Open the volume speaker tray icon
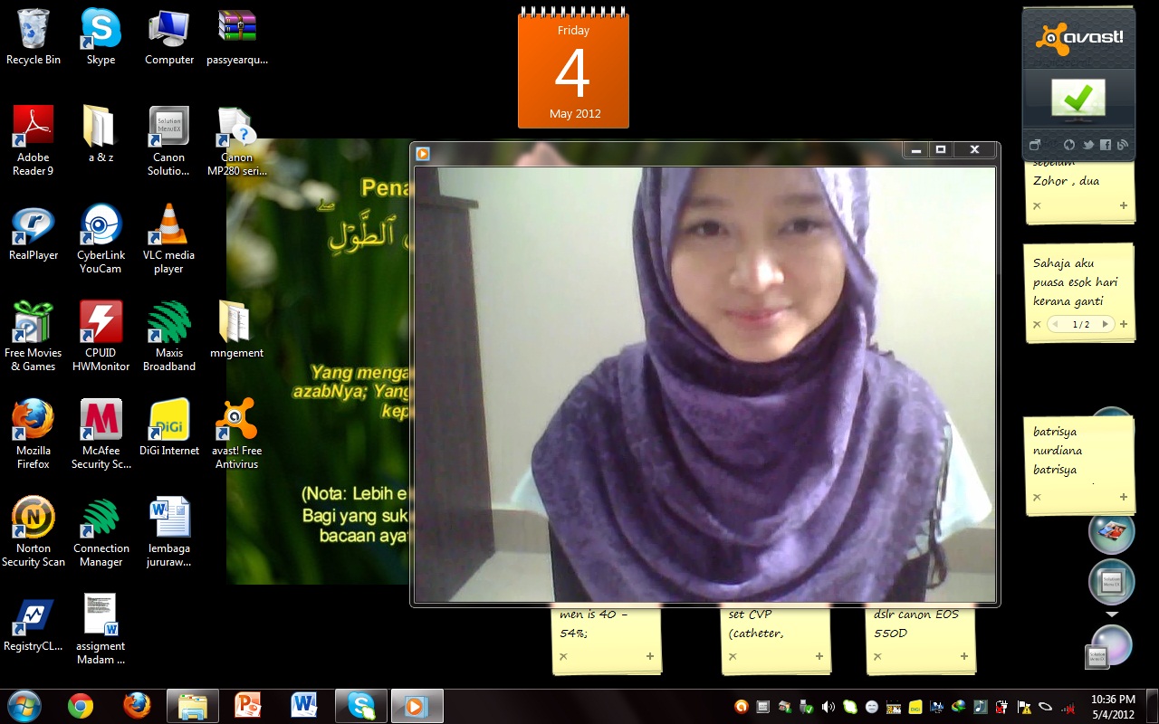Viewport: 1159px width, 724px height. click(828, 707)
